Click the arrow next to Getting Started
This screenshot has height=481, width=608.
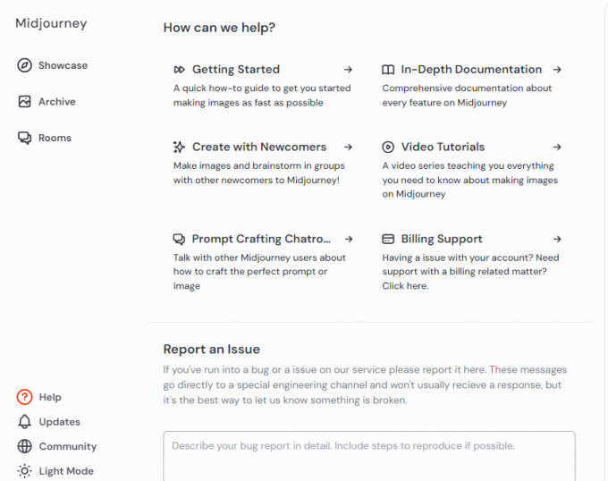[348, 70]
